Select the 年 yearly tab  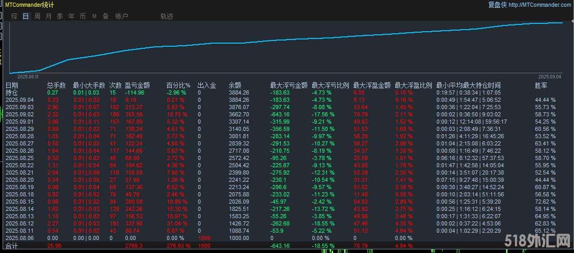click(72, 16)
